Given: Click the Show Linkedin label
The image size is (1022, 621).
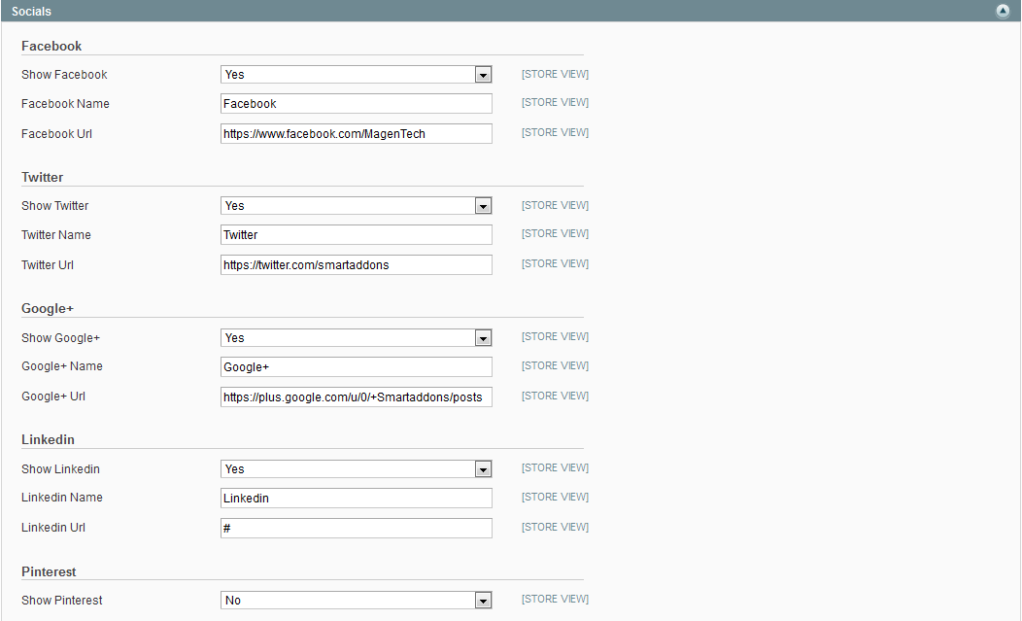Looking at the screenshot, I should (60, 469).
